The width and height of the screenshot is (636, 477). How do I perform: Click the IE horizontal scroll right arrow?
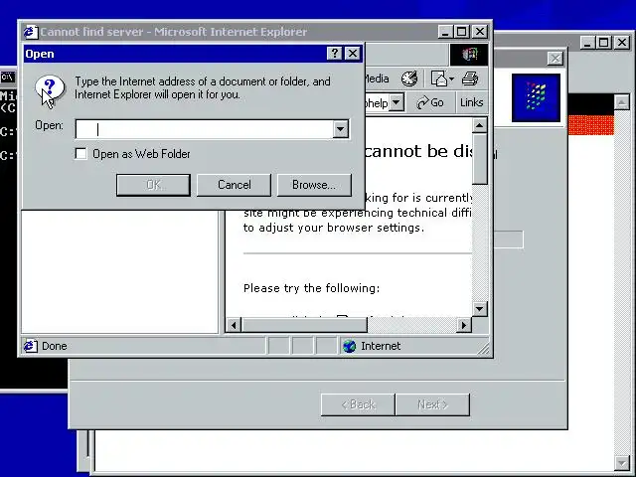tap(464, 325)
